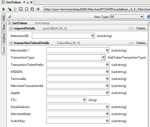Click Delete.. for transactionTokenDetails
The width and height of the screenshot is (150, 127).
(x=141, y=43)
